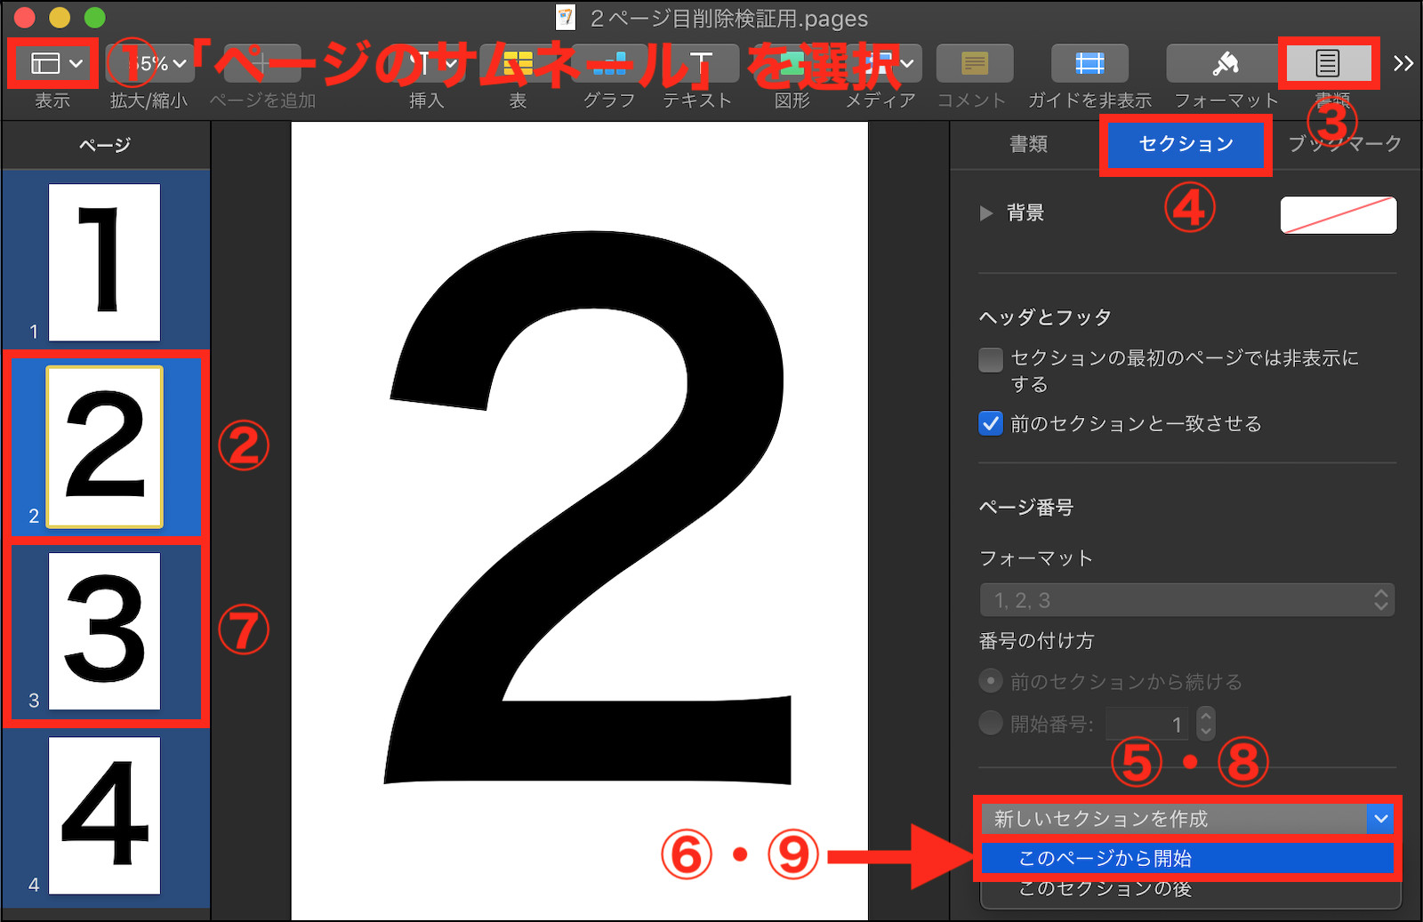This screenshot has height=922, width=1423.
Task: Click the document icon in title bar
Action: (x=566, y=18)
